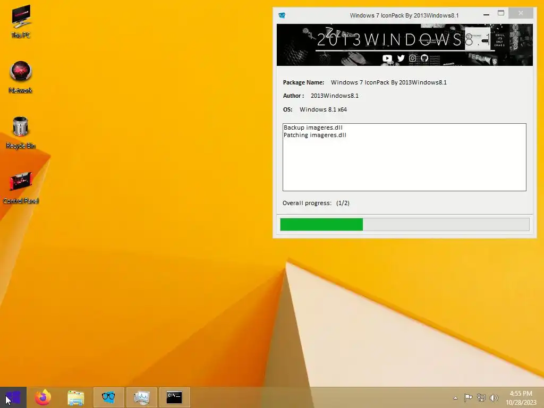Open the Network desktop icon

coord(21,77)
